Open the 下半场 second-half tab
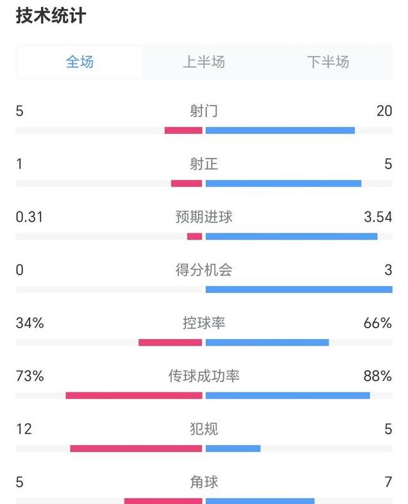This screenshot has width=408, height=504. 328,62
